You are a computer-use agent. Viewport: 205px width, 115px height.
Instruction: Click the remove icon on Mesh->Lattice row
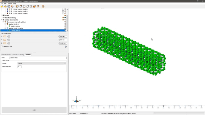click(65, 26)
